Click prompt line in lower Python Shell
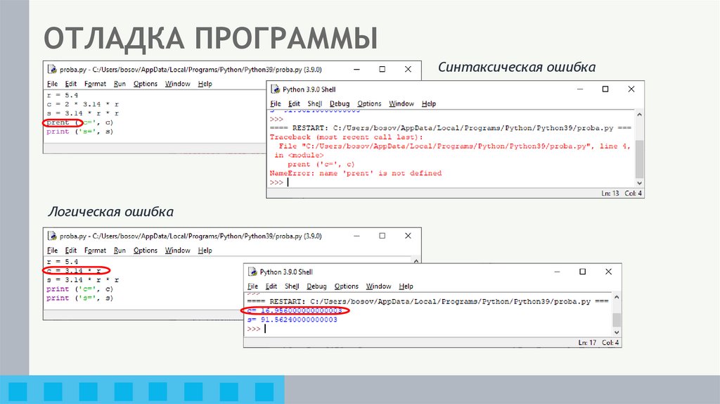 coord(256,329)
